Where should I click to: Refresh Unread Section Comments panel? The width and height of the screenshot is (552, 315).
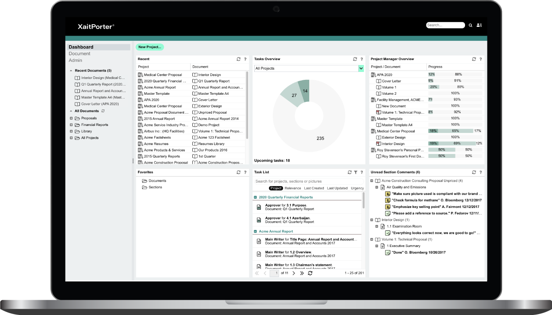(x=474, y=172)
